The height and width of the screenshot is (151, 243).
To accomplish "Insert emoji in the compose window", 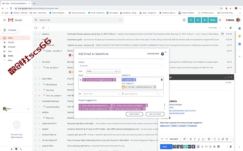I will pyautogui.click(x=210, y=146).
